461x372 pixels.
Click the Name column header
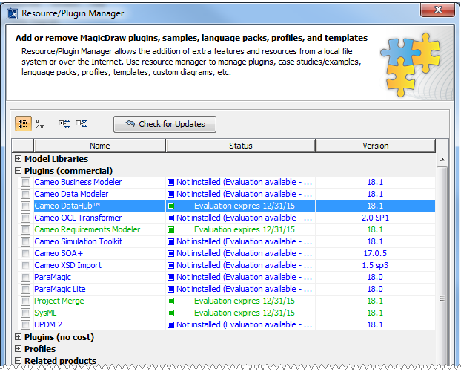point(99,146)
